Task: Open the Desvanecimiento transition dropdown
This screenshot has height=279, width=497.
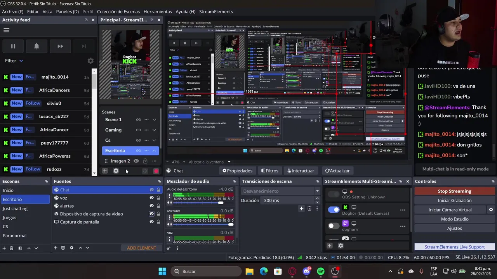Action: (x=280, y=191)
